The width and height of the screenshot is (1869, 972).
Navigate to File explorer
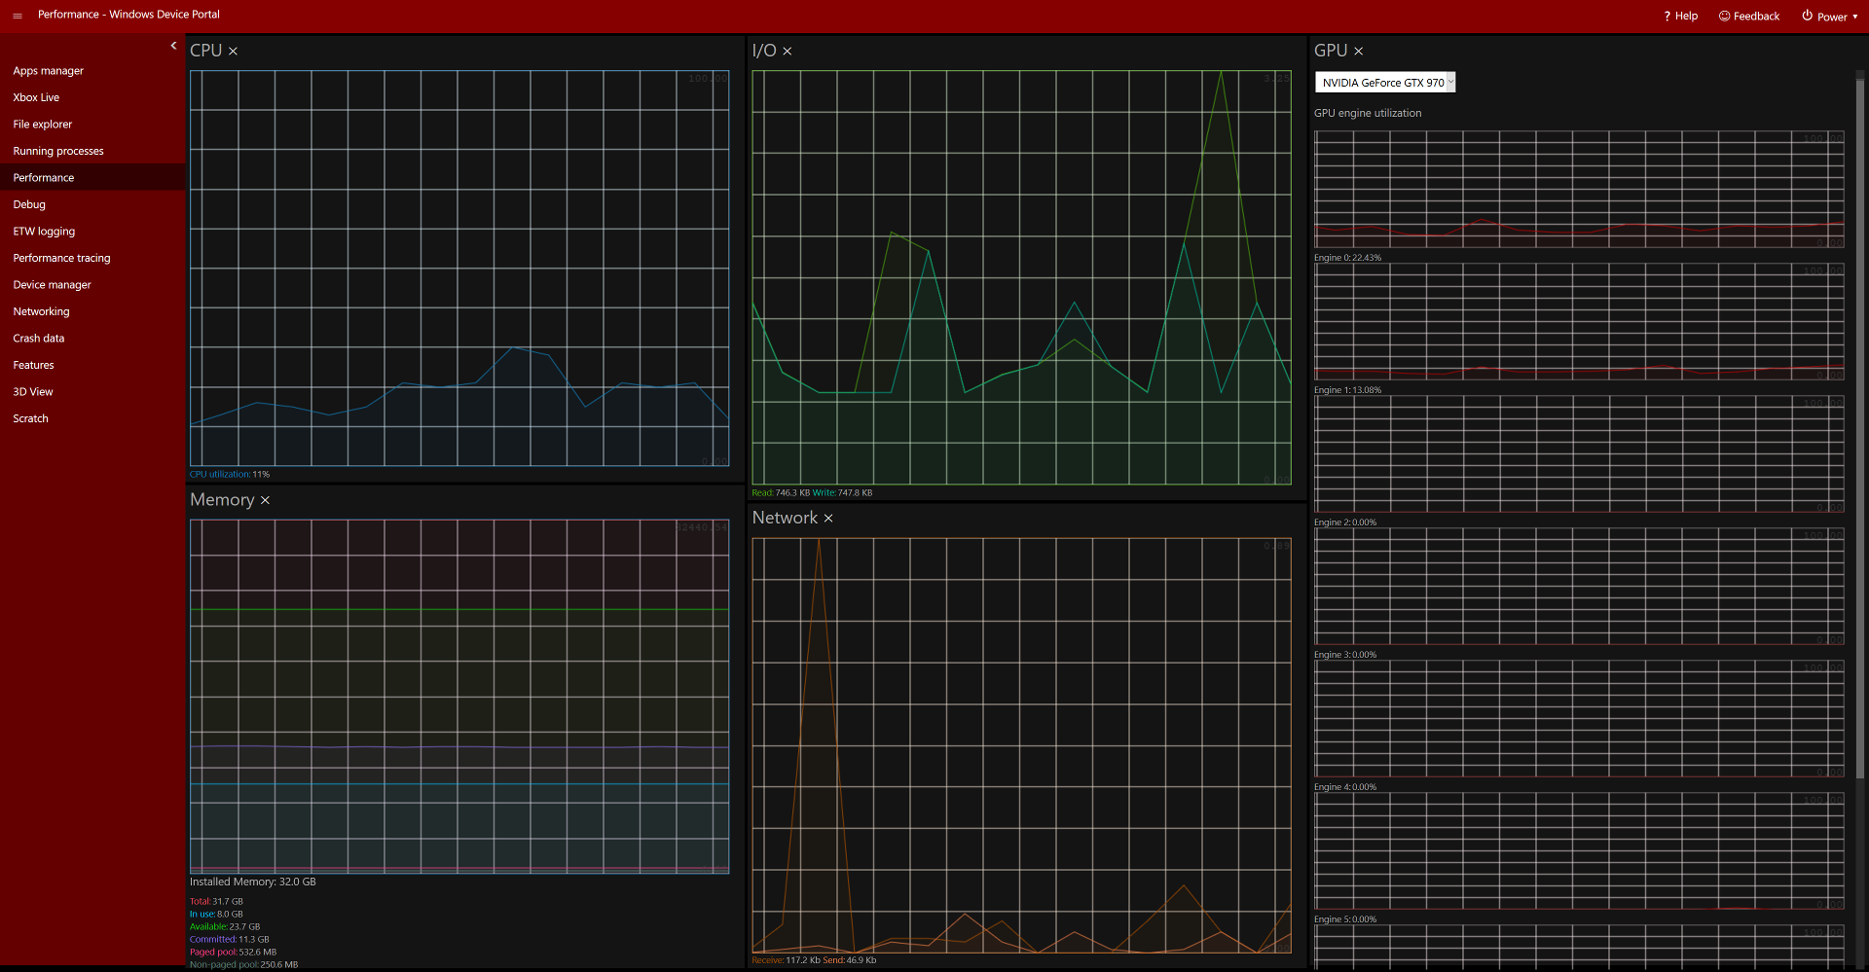point(92,125)
